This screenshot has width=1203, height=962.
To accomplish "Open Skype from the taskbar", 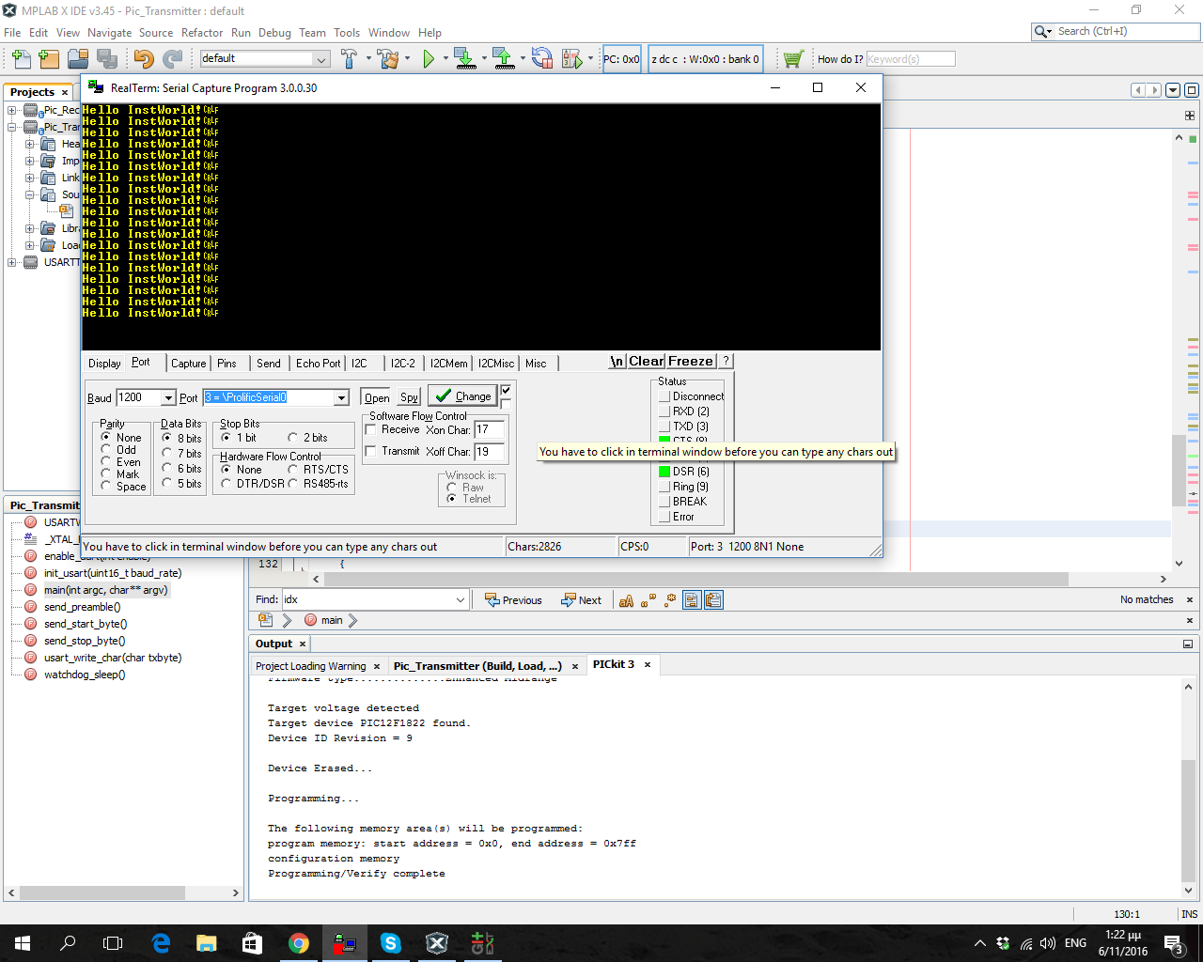I will (391, 943).
